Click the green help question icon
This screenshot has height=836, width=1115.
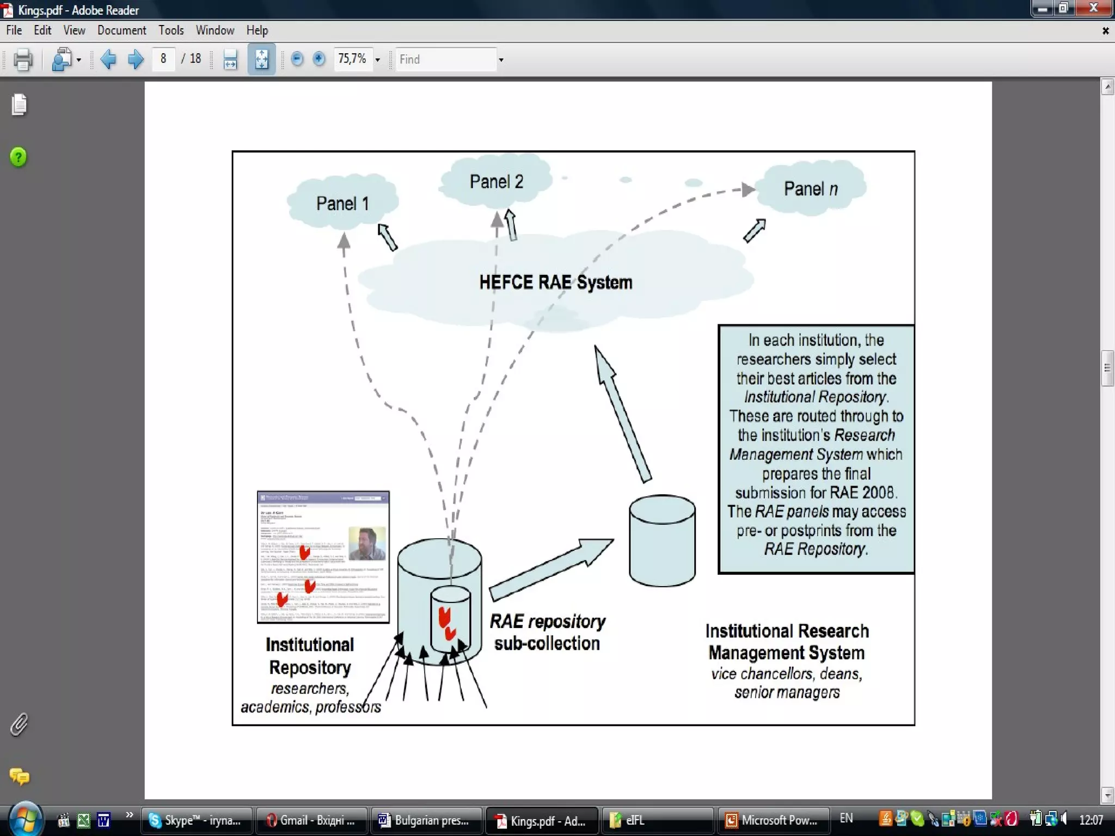pos(19,157)
